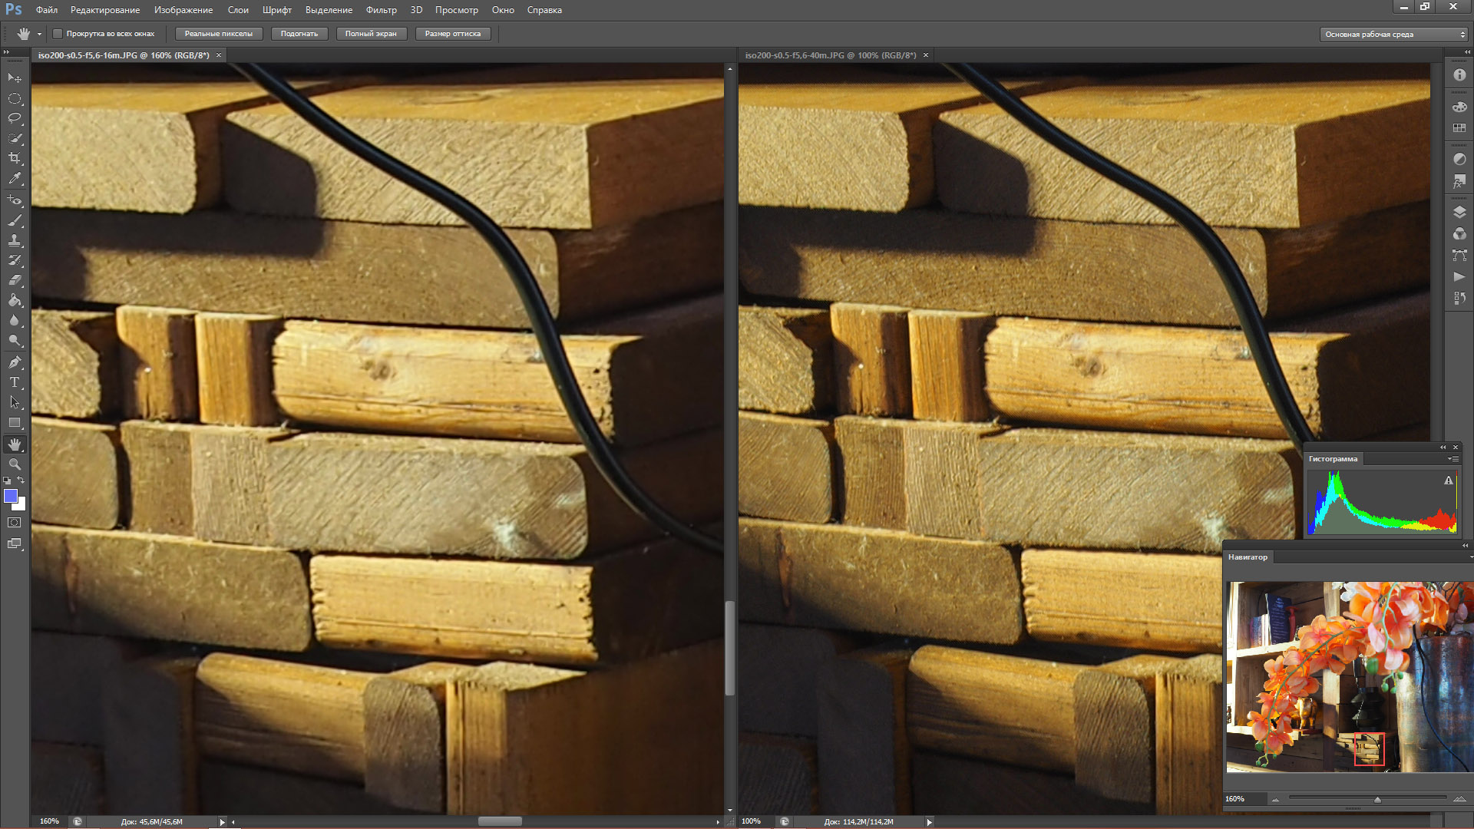Select the Eyedropper tool
1474x829 pixels.
15,178
